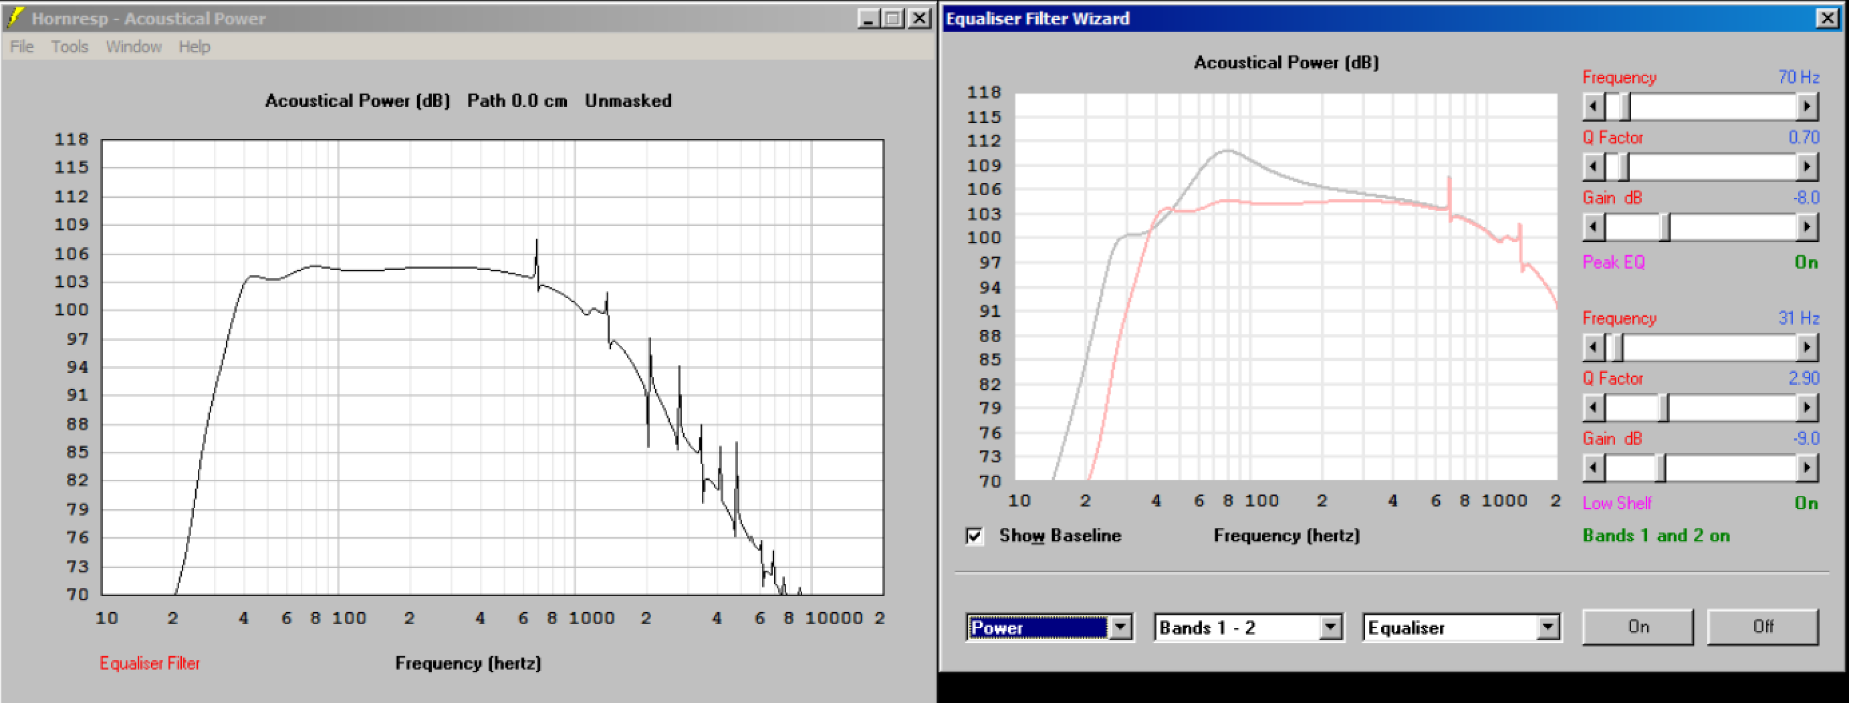
Task: Click the 31 Hz frequency value
Action: pos(1799,319)
